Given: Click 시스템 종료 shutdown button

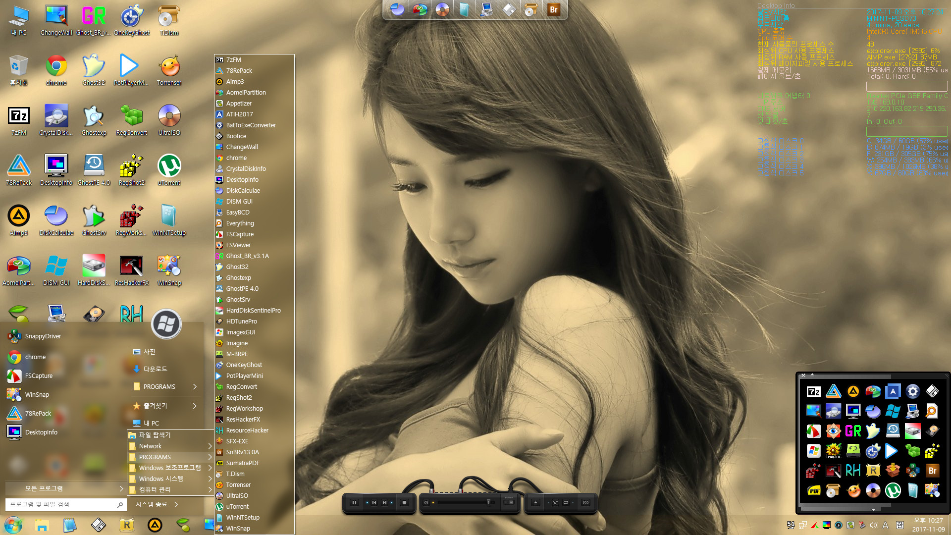Looking at the screenshot, I should pyautogui.click(x=151, y=504).
